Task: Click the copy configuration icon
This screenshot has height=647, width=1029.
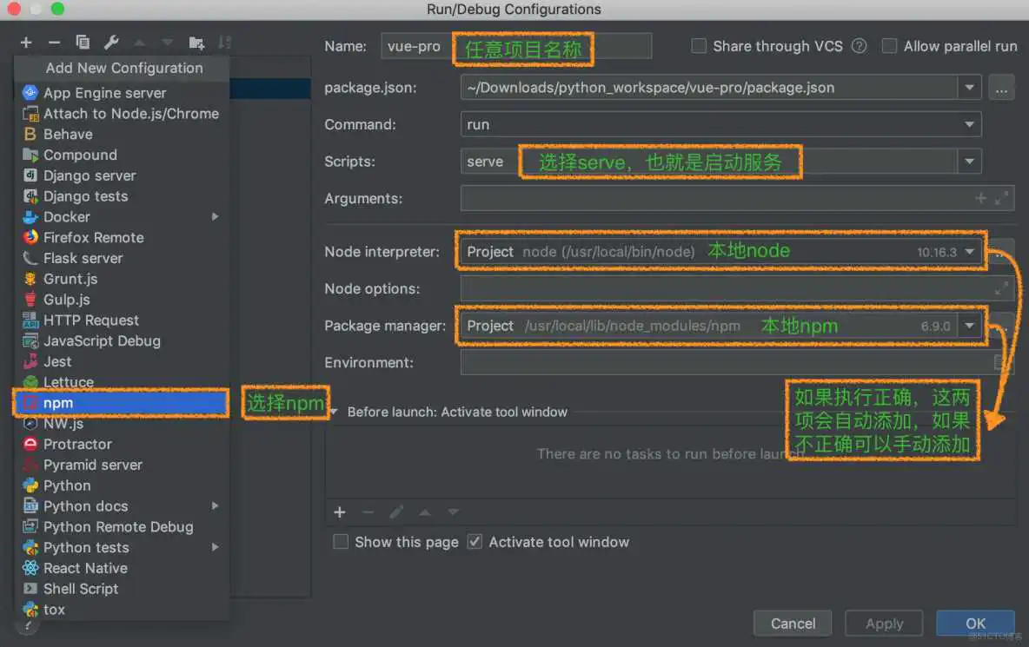Action: click(x=83, y=43)
